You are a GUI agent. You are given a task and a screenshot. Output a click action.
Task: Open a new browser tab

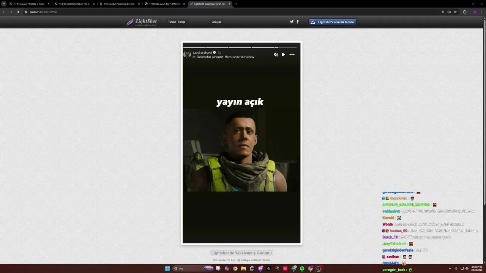point(236,4)
